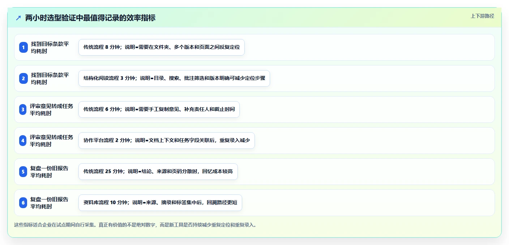509x245 pixels.
Task: Select the number 5 step badge
Action: pyautogui.click(x=23, y=172)
